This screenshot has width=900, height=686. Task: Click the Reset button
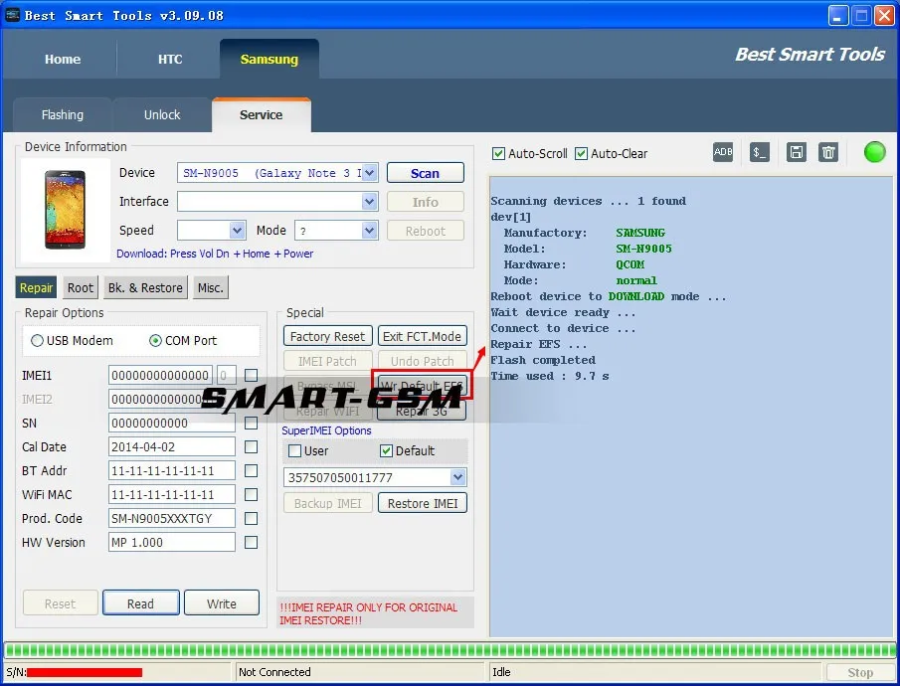pyautogui.click(x=60, y=603)
